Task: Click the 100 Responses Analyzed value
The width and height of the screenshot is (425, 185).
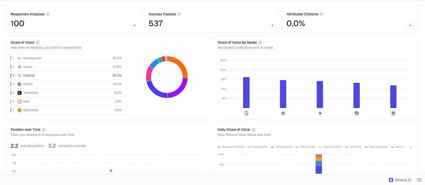Action: click(17, 23)
